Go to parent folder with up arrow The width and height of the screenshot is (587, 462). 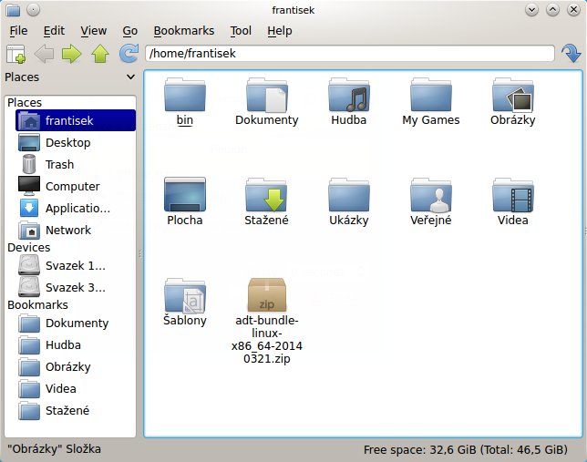point(100,54)
